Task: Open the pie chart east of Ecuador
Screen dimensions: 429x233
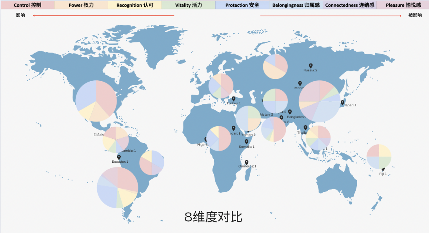Action: click(x=152, y=163)
